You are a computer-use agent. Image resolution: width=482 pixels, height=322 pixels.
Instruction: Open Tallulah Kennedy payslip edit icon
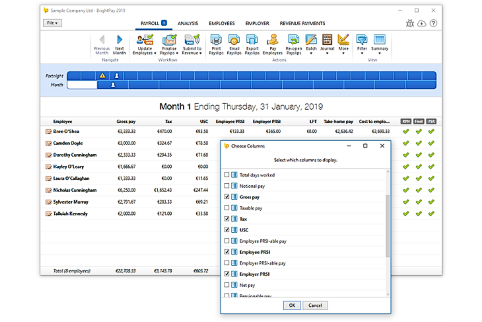(x=49, y=214)
